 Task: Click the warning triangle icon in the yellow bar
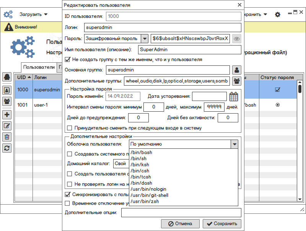tap(8, 27)
